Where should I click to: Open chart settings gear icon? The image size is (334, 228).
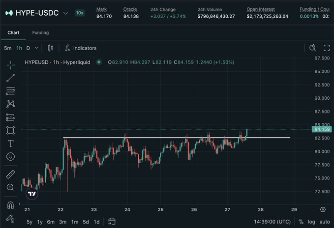coord(323,209)
